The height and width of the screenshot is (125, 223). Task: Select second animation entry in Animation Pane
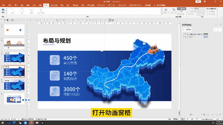(x=196, y=37)
